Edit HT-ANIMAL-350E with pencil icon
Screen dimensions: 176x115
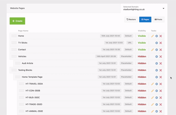tap(152, 111)
